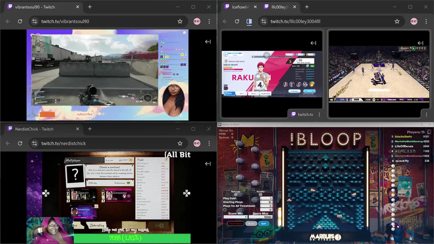
Task: Click the twitch.tv label on left pane
Action: 305,115
